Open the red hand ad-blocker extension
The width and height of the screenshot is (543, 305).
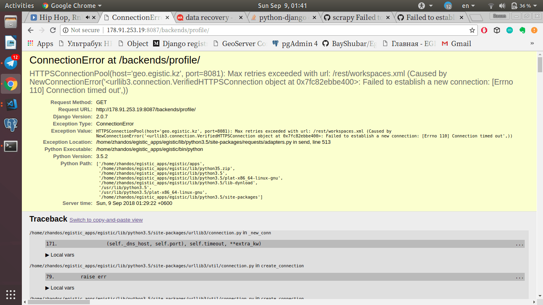[x=484, y=30]
